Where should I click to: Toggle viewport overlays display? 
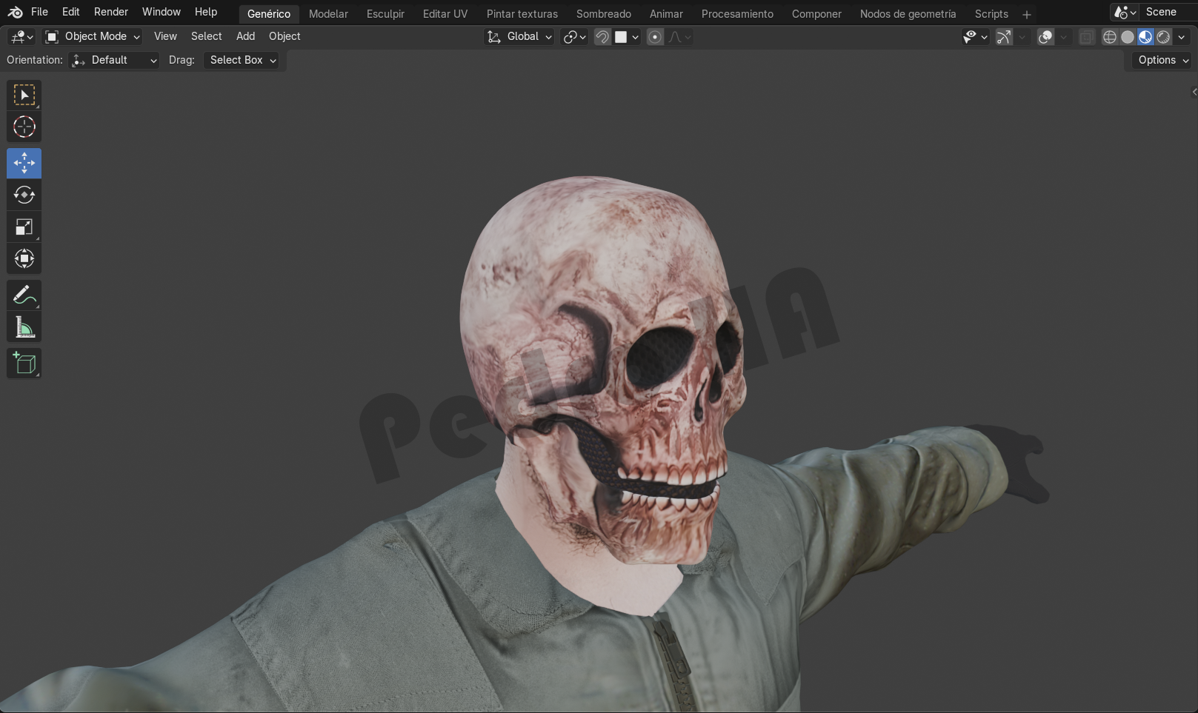1045,37
